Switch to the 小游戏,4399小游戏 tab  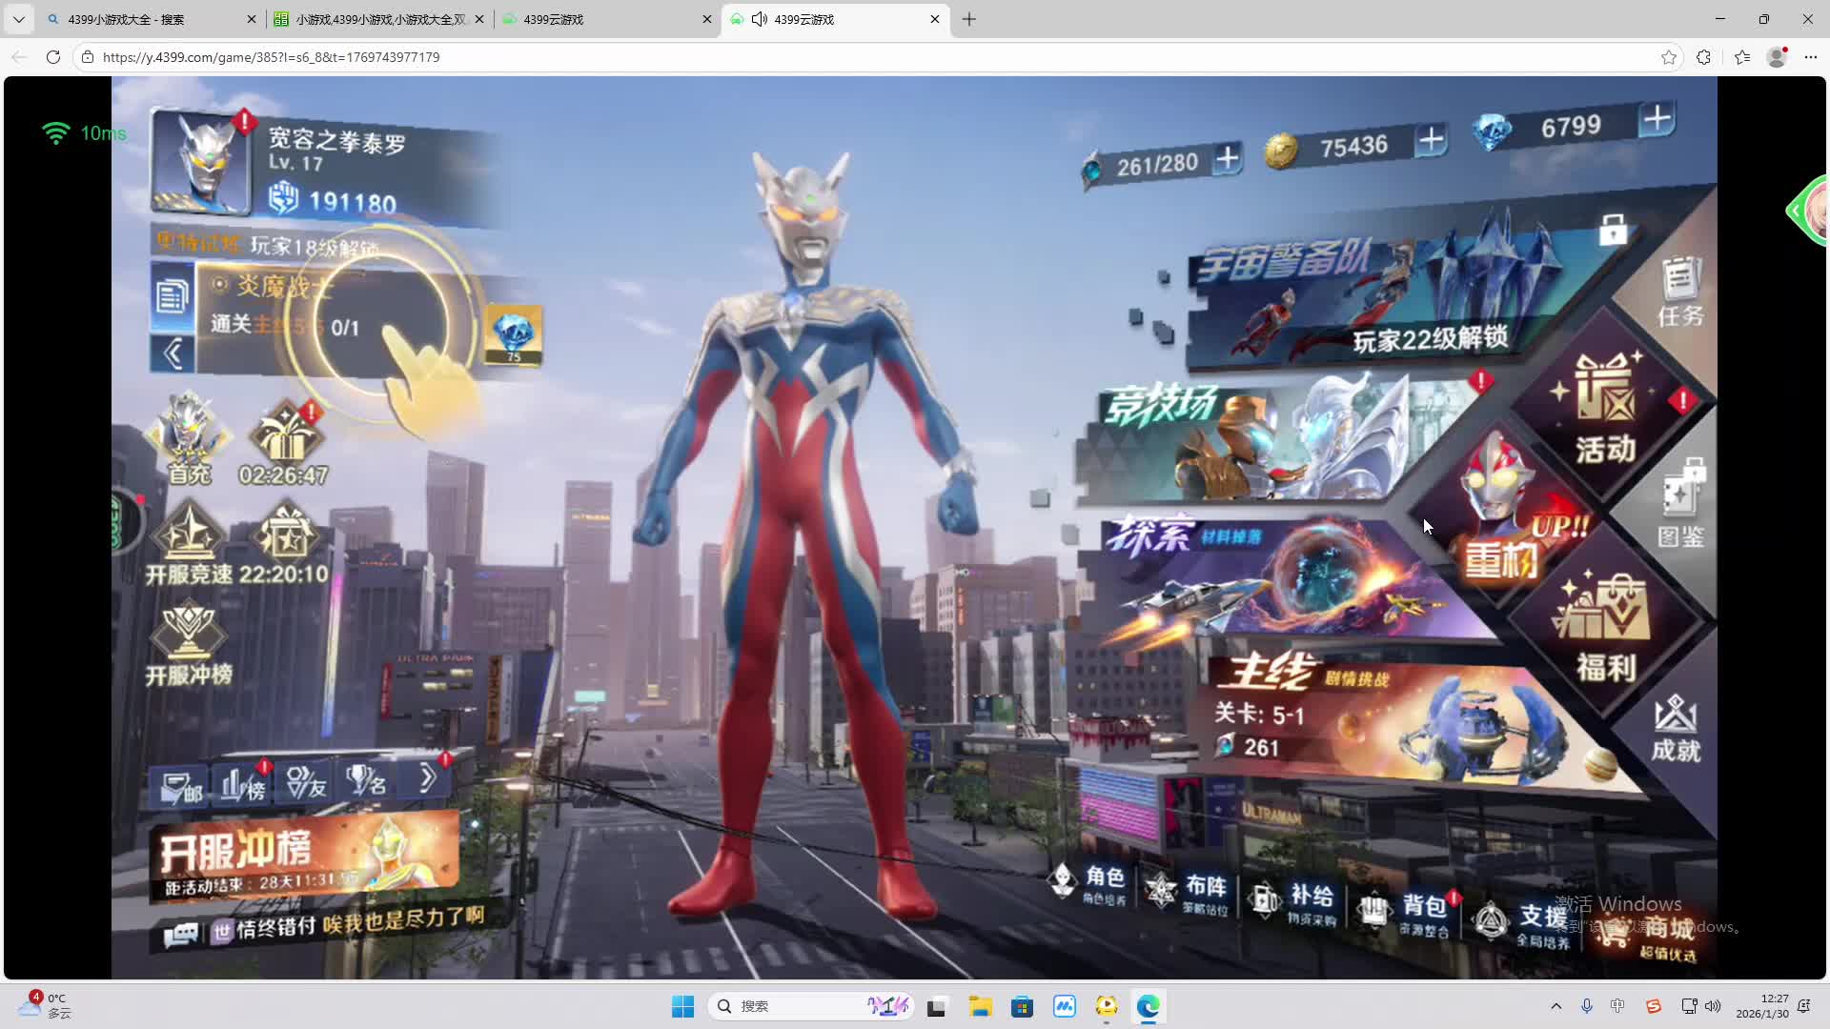click(x=379, y=19)
